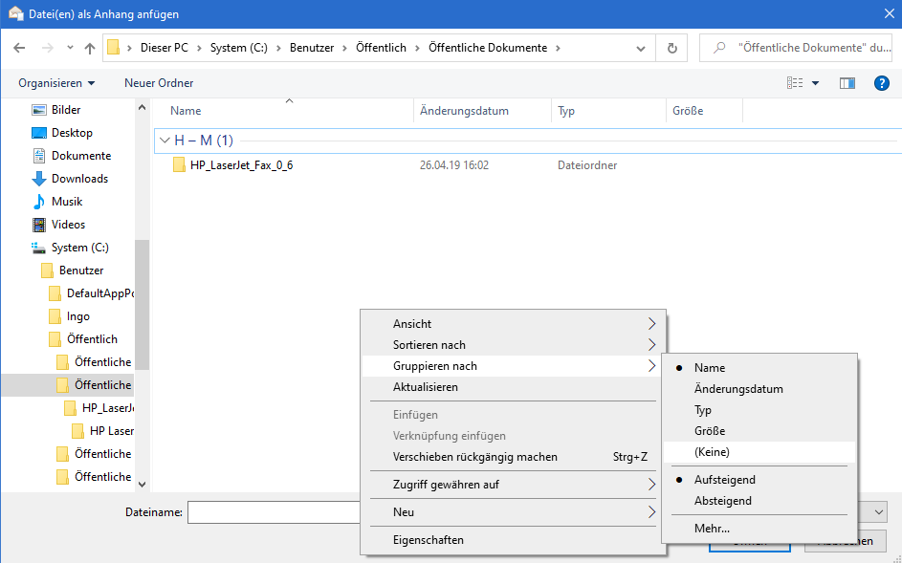Screen dimensions: 902x563
Task: Open the help question mark icon
Action: [882, 83]
